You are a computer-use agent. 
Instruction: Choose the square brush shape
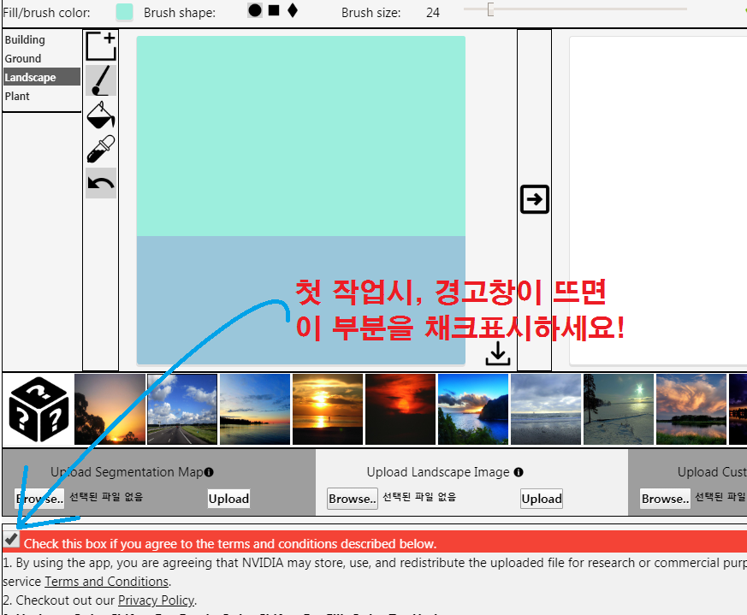pyautogui.click(x=274, y=10)
